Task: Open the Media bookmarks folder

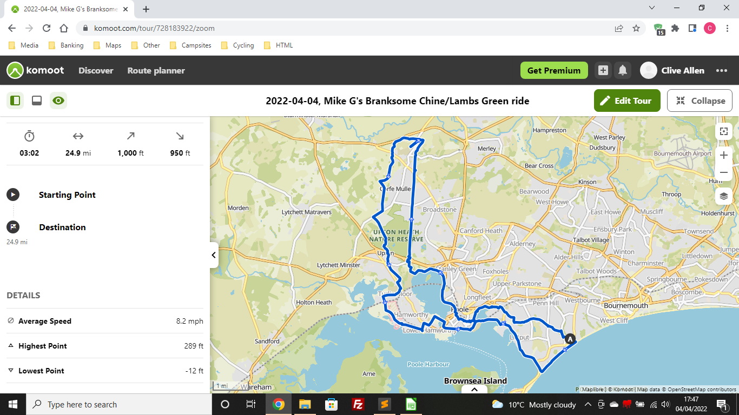Action: click(x=24, y=45)
